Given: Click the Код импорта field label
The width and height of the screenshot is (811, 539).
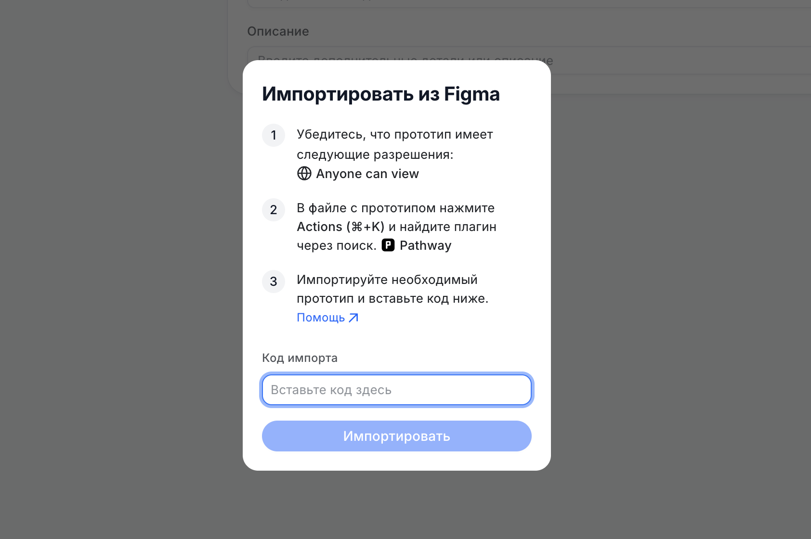Looking at the screenshot, I should [300, 358].
